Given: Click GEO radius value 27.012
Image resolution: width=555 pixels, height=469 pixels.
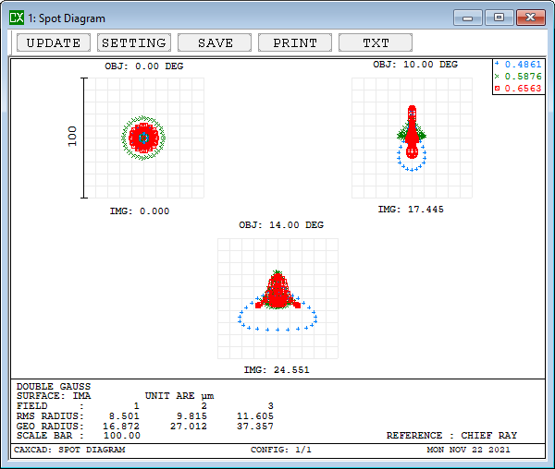Looking at the screenshot, I should [x=189, y=427].
